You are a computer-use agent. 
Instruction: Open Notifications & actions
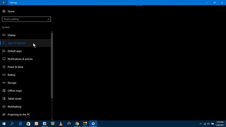pyautogui.click(x=25, y=59)
